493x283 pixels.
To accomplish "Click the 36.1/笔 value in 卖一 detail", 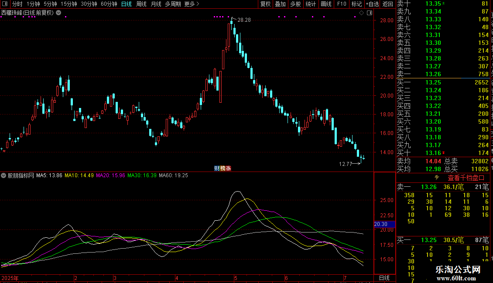I will tap(453, 187).
